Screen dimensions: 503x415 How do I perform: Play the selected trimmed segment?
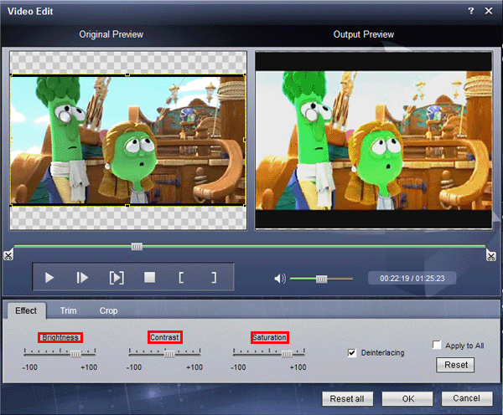tap(117, 278)
